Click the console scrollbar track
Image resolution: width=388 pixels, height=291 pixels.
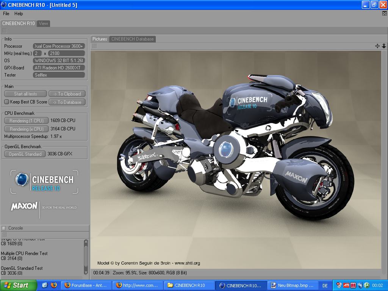[x=86, y=257]
